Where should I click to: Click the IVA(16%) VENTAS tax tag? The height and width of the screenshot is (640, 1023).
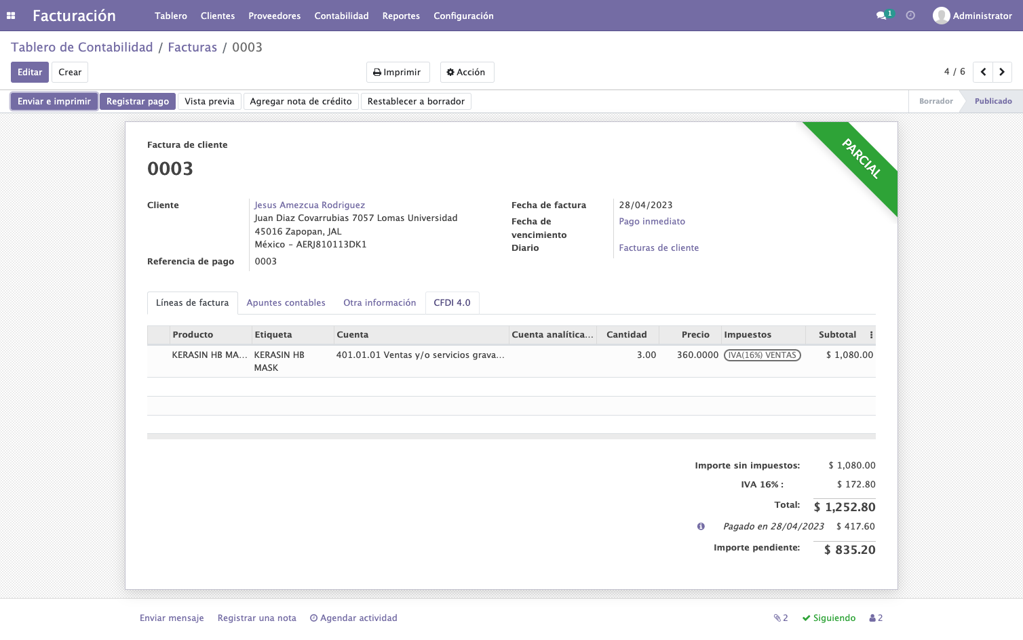pos(763,355)
